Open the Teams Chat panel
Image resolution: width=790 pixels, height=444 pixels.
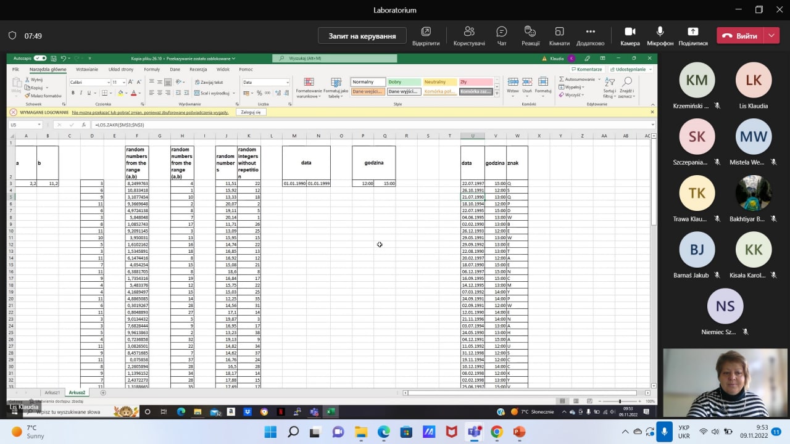[502, 36]
